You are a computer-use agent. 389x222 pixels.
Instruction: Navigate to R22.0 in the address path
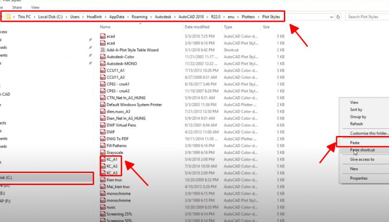216,17
